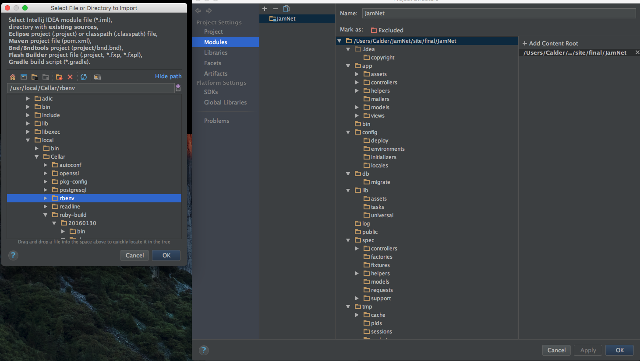This screenshot has height=361, width=640.
Task: Click OK in import dialog
Action: (x=166, y=255)
